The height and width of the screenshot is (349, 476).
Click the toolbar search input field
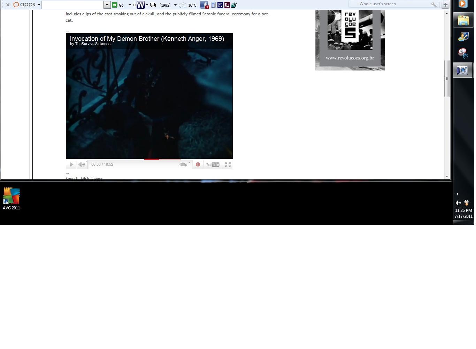tap(72, 5)
